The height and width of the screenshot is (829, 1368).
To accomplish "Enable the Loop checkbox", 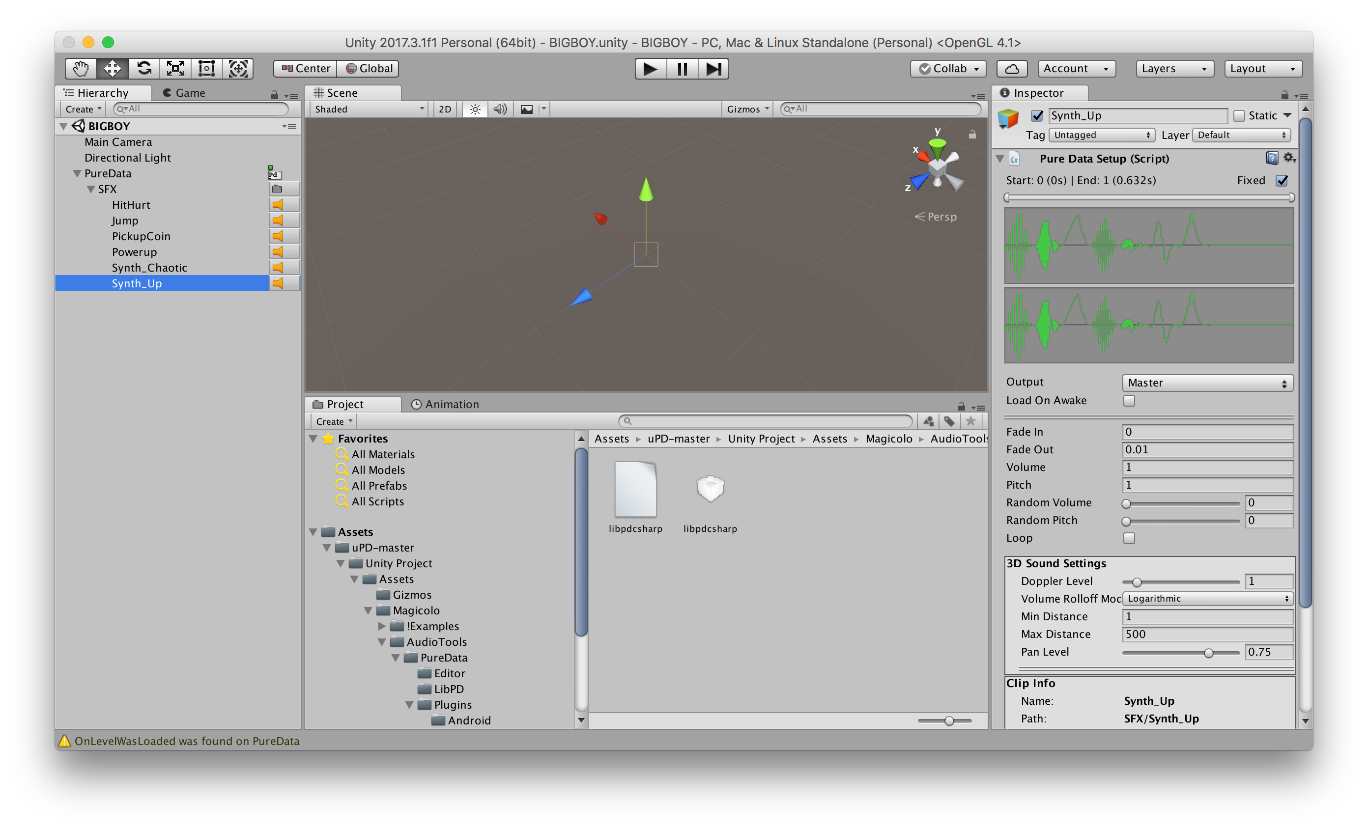I will coord(1129,538).
